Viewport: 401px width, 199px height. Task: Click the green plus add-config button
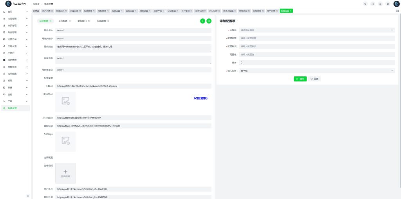coord(202,21)
